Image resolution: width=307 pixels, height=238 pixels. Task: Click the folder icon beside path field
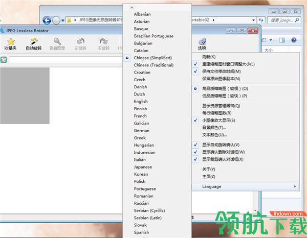point(4,60)
